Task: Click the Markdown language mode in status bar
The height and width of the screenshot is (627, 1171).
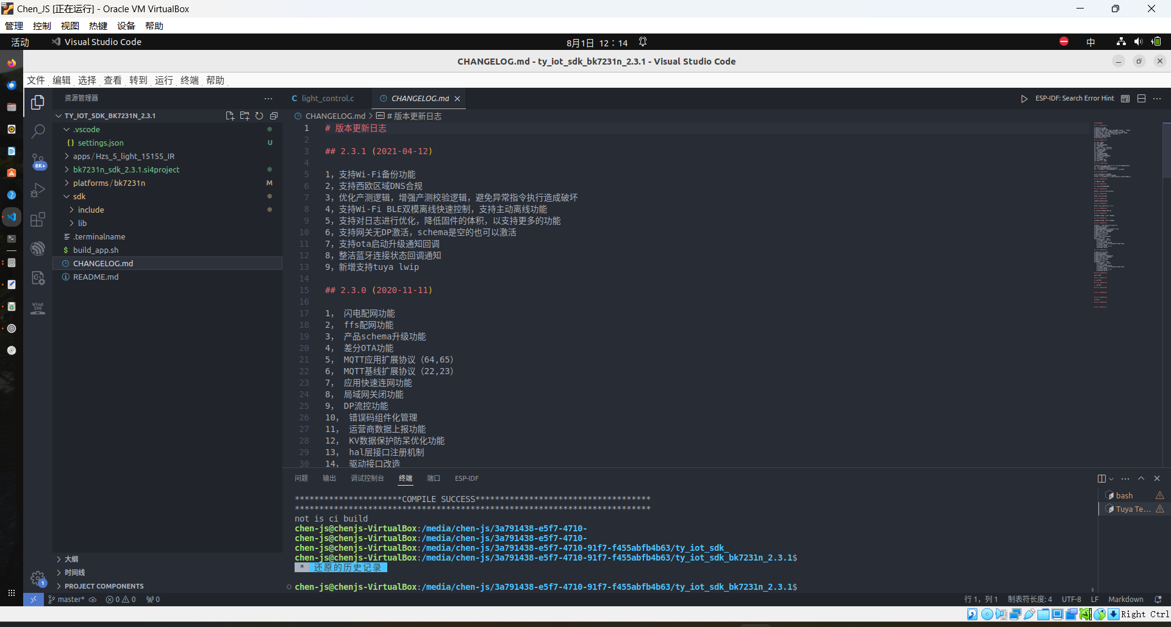Action: coord(1126,600)
